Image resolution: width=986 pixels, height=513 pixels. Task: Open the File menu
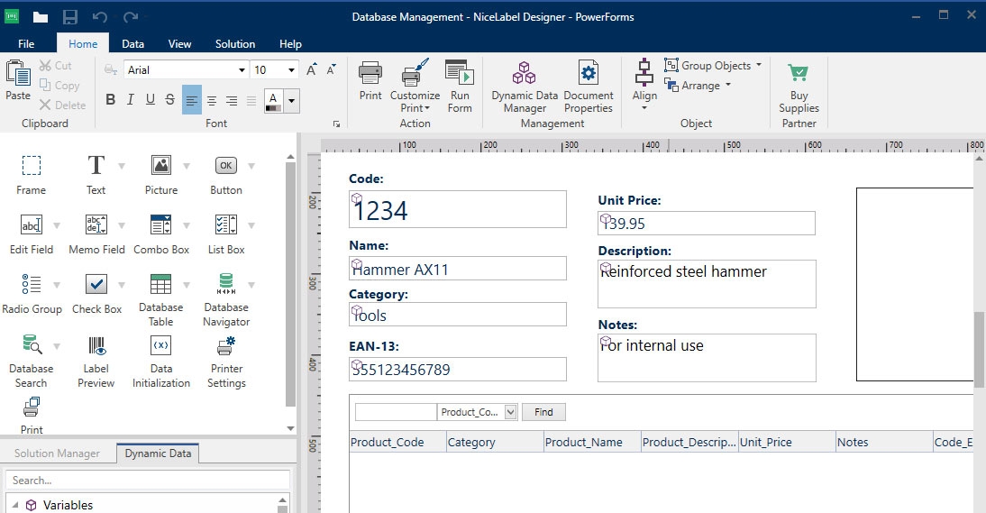[x=26, y=43]
